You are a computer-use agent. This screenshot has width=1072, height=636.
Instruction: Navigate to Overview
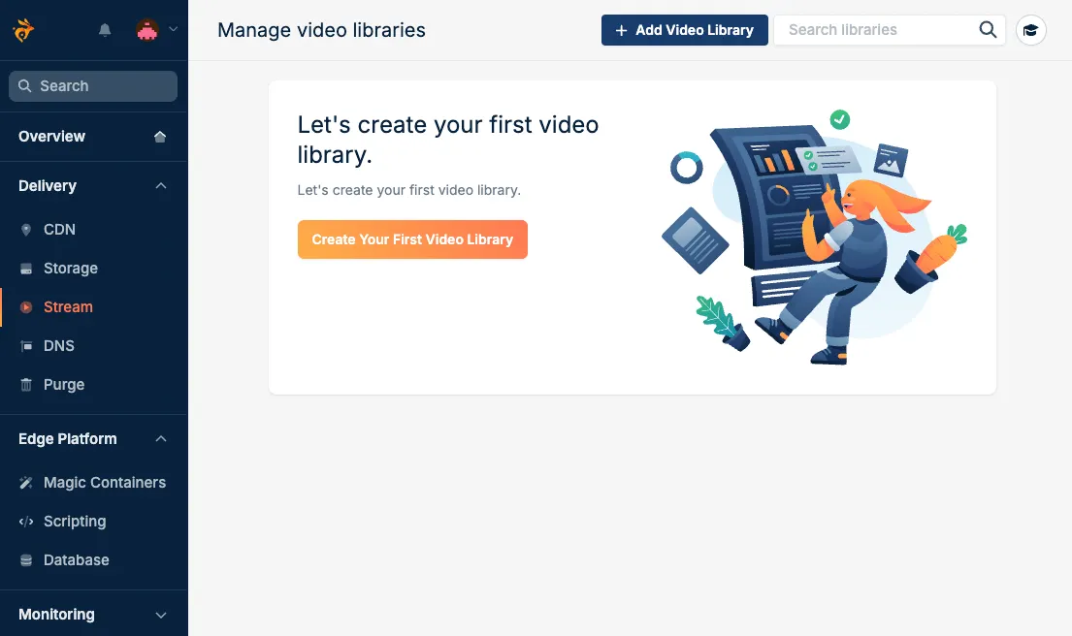[x=51, y=136]
